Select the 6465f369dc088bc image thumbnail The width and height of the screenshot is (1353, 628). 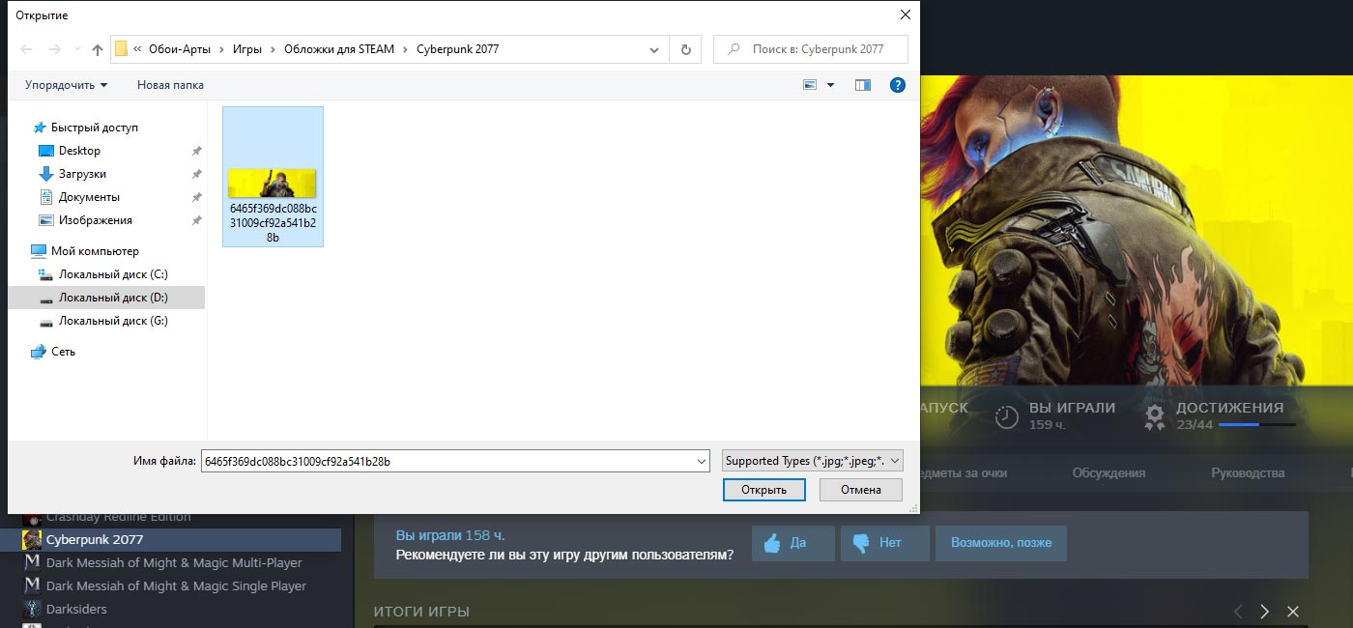point(273,177)
